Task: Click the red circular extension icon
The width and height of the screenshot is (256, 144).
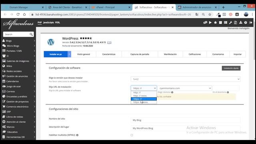Action: coord(230,14)
